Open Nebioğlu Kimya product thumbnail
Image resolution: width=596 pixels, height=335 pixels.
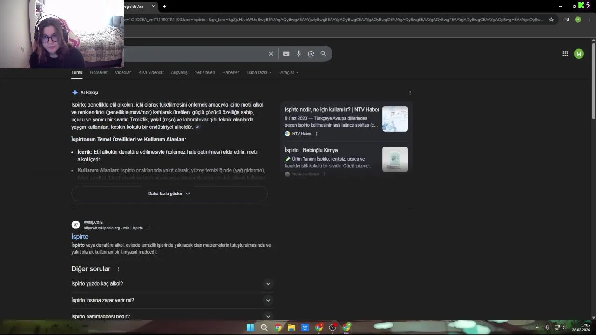click(395, 159)
